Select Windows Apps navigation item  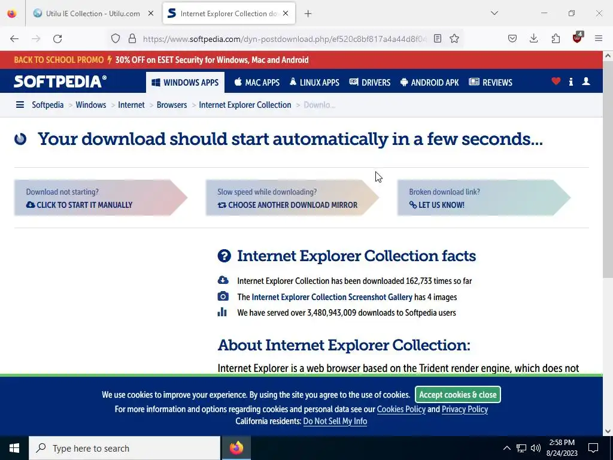point(186,82)
